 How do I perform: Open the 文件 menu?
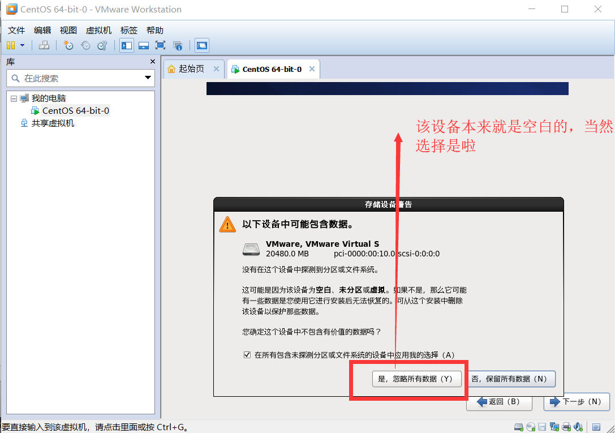pyautogui.click(x=16, y=30)
